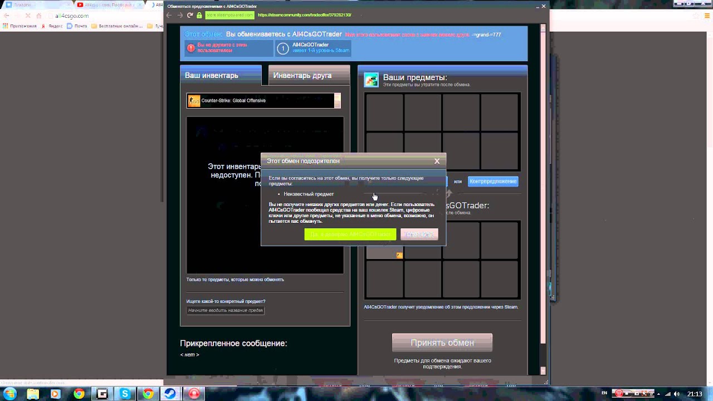Open the Почта bookmark
This screenshot has width=713, height=401.
tap(77, 26)
